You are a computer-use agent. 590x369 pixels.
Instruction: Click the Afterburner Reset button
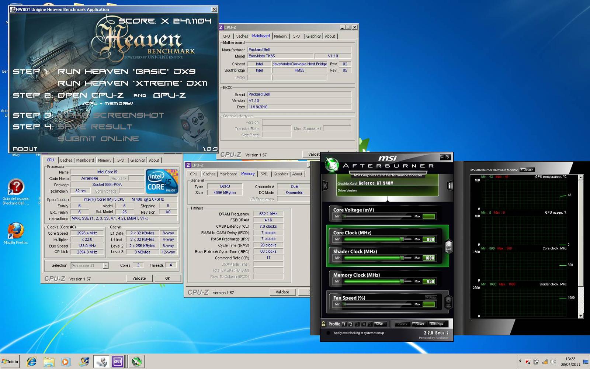coord(420,324)
